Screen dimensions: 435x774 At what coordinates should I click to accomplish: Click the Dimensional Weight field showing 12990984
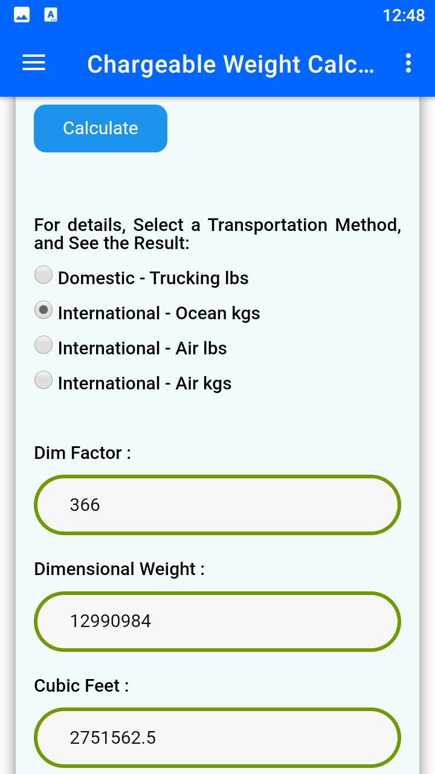pyautogui.click(x=217, y=621)
